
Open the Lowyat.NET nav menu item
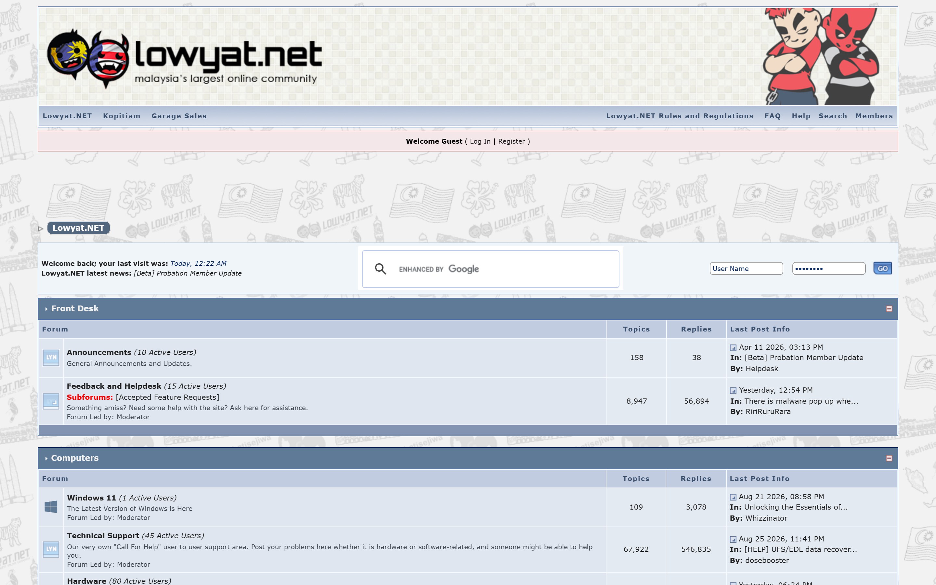pos(67,116)
